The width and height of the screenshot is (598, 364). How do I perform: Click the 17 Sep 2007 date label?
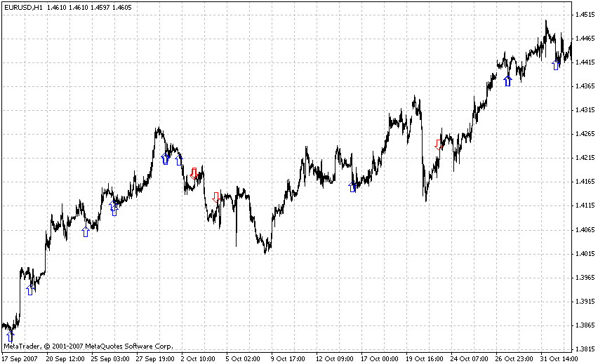click(x=20, y=359)
